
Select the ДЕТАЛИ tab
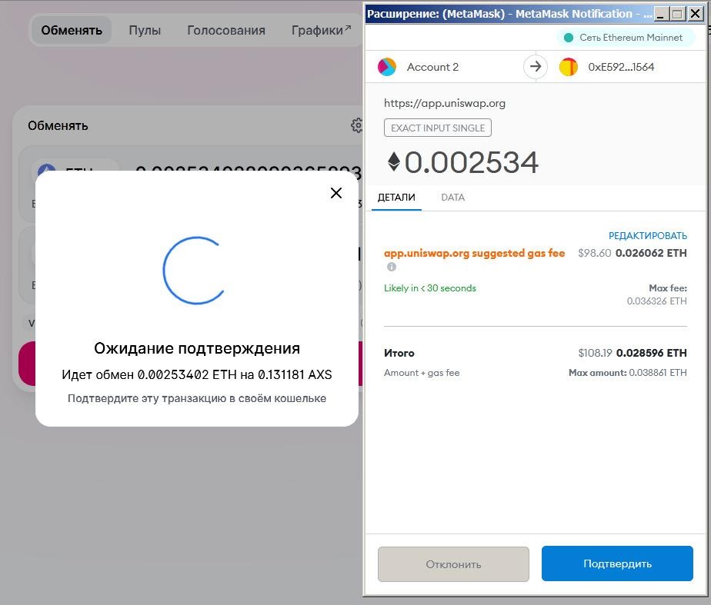click(396, 198)
